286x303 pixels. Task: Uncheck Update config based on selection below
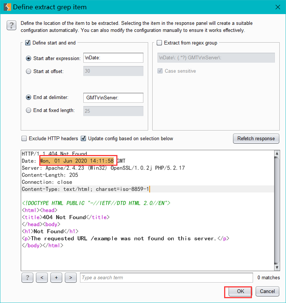[x=83, y=138]
